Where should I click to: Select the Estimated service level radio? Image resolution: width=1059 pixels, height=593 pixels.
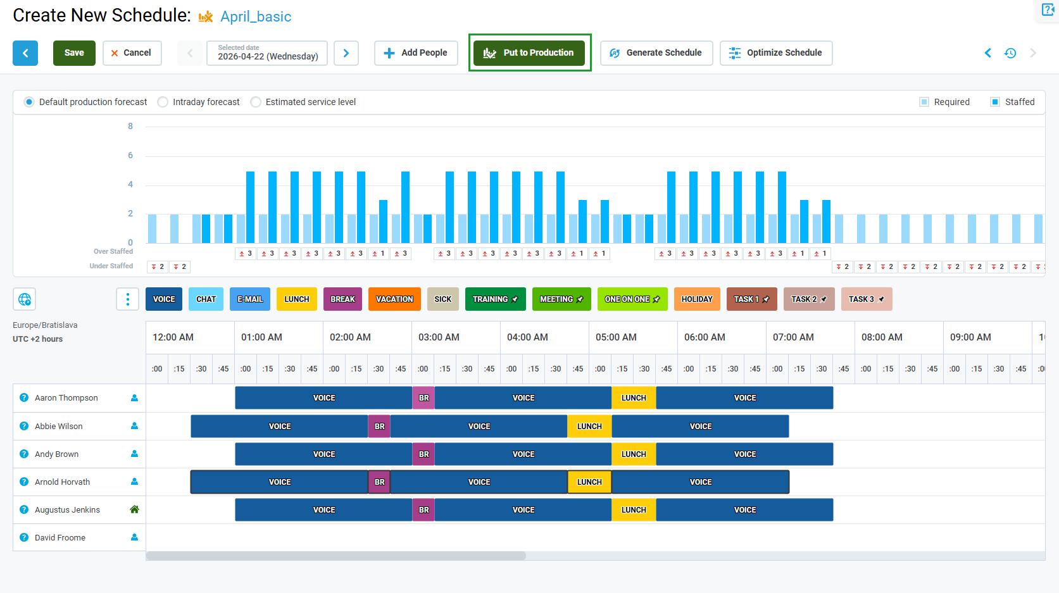click(256, 102)
